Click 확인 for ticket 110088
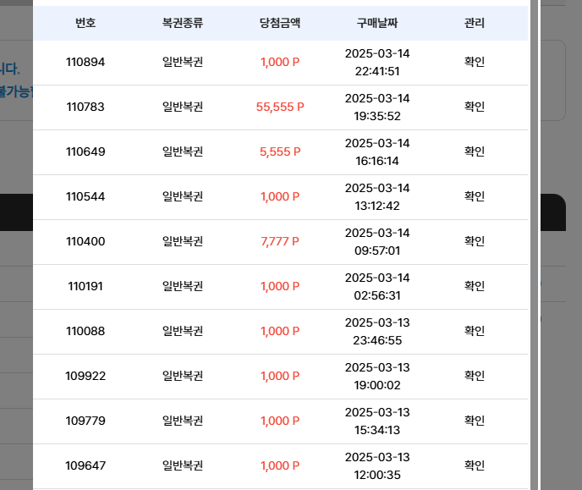The image size is (582, 490). click(x=475, y=331)
